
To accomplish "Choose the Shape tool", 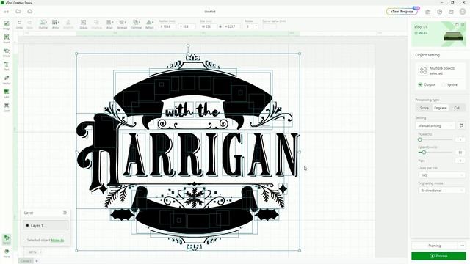I will point(7,52).
